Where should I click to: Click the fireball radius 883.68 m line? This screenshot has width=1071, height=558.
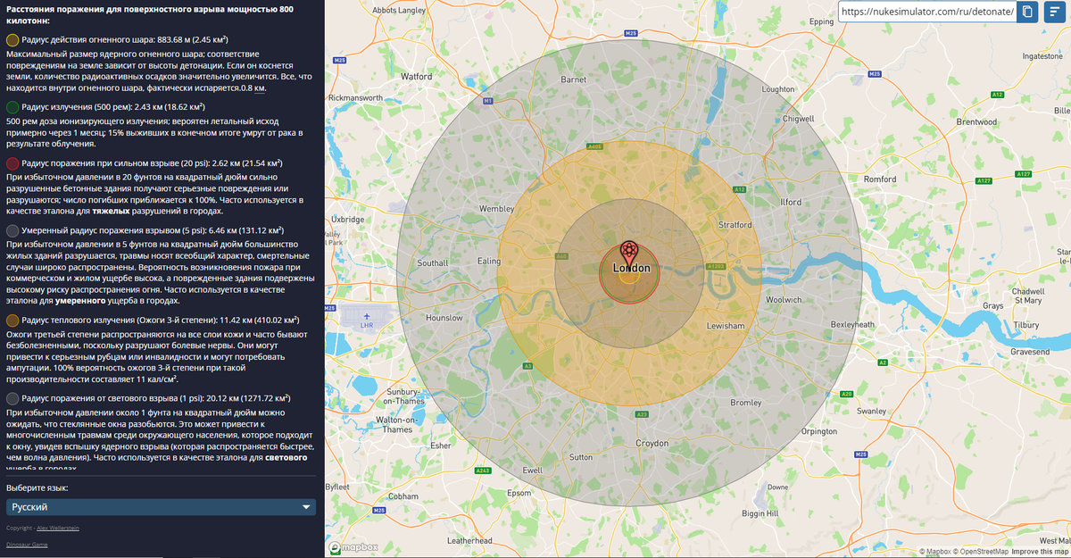click(x=125, y=40)
